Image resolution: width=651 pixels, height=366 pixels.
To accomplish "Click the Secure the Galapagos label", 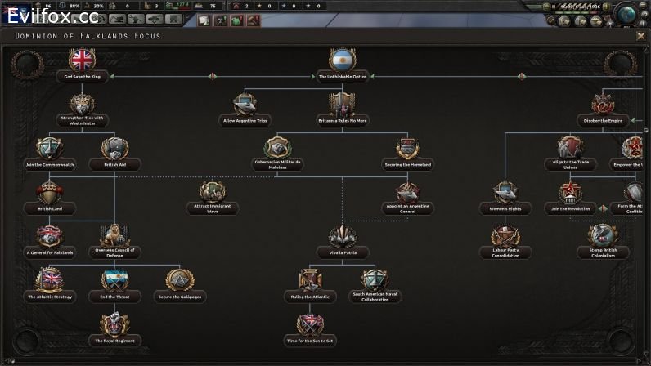I will point(180,297).
